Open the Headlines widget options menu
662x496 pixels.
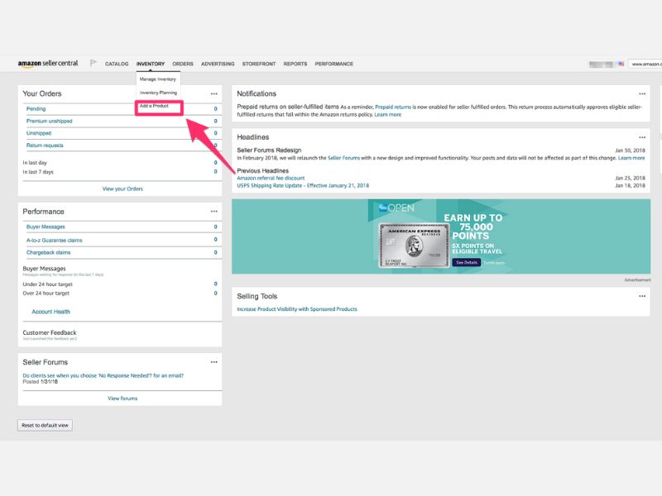[x=642, y=137]
